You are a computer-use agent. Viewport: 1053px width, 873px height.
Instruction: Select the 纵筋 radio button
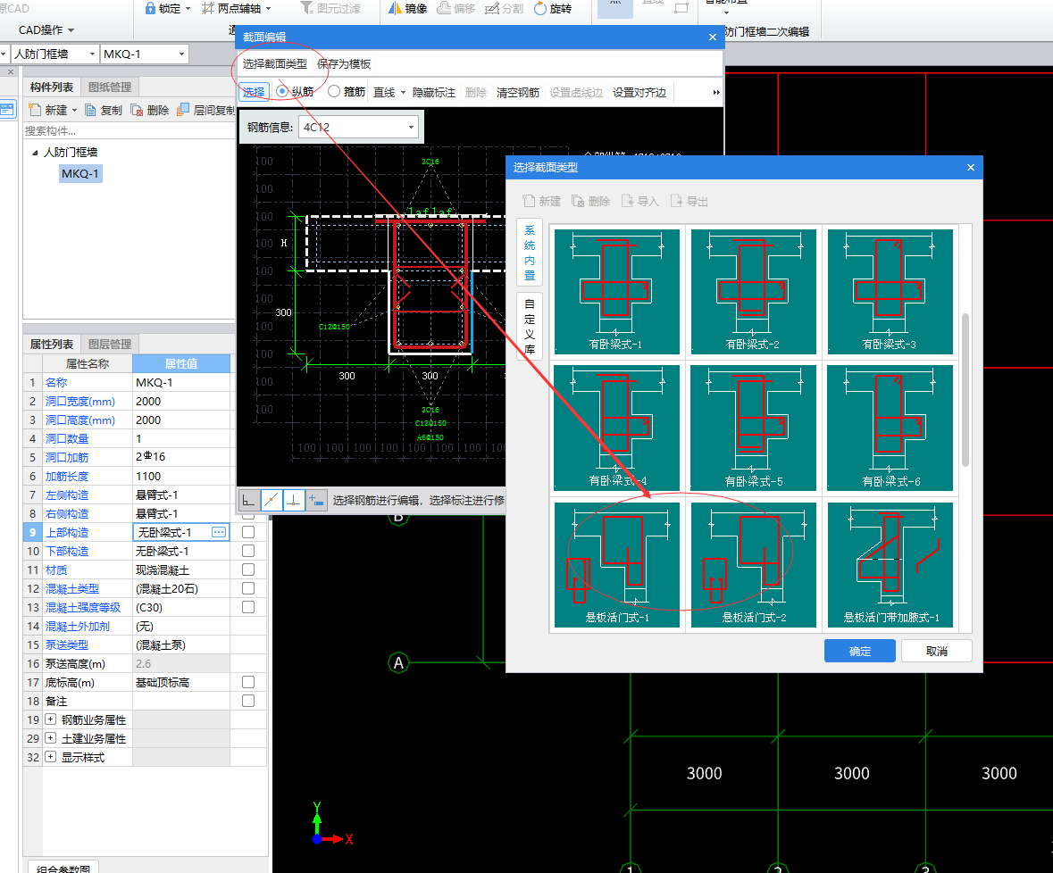click(282, 91)
